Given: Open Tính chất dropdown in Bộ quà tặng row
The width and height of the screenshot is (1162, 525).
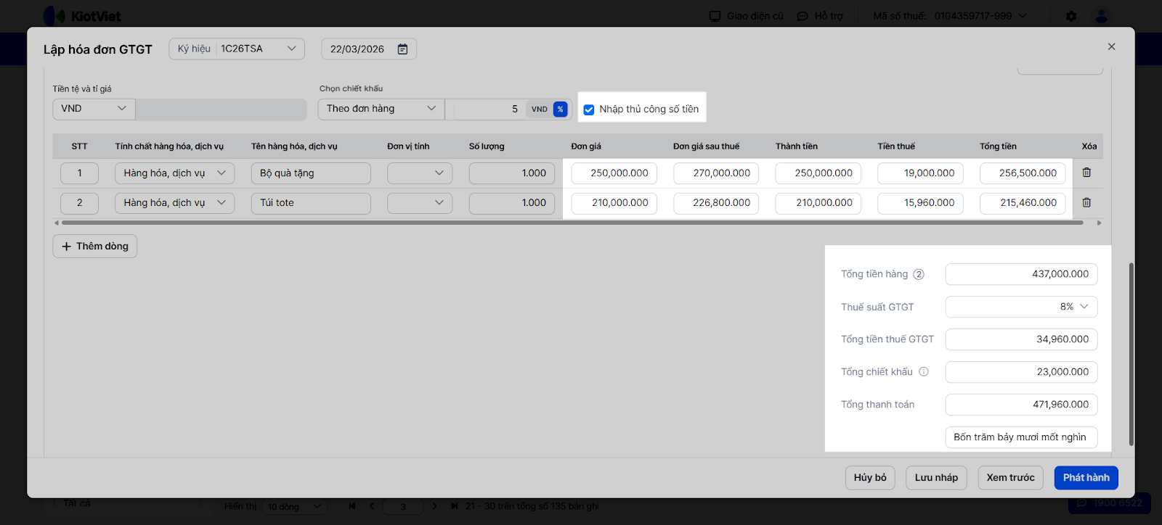Looking at the screenshot, I should click(174, 173).
